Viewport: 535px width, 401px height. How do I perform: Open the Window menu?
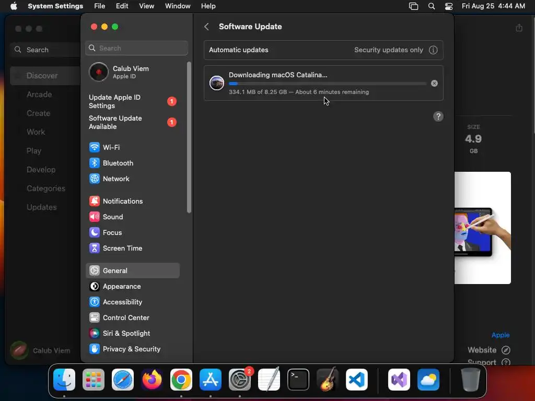[178, 6]
